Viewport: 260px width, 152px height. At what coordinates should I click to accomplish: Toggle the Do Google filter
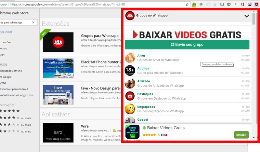click(x=6, y=77)
